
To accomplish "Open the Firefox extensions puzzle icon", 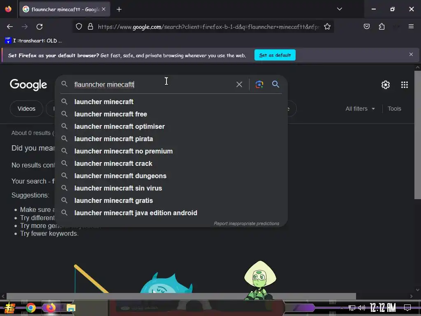I will click(x=382, y=26).
